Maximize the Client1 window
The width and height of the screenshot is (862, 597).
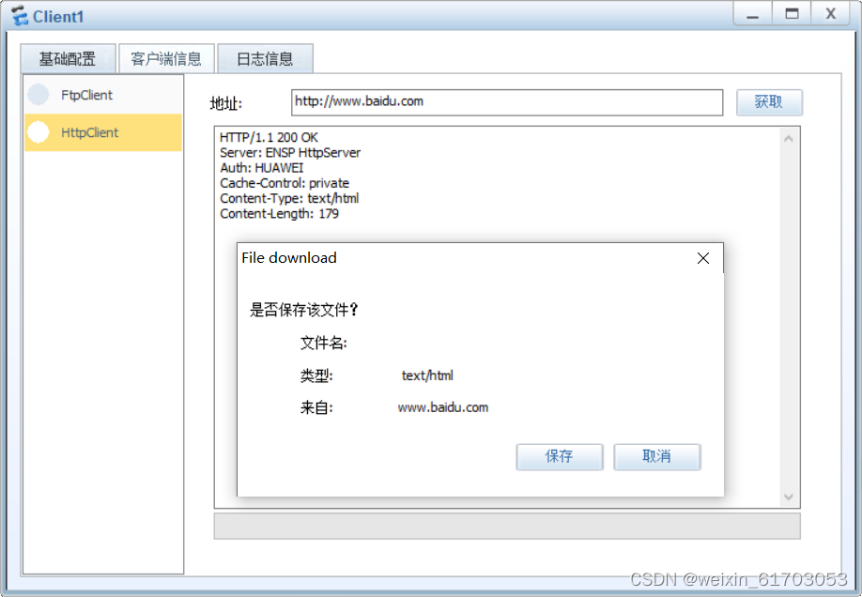coord(792,14)
